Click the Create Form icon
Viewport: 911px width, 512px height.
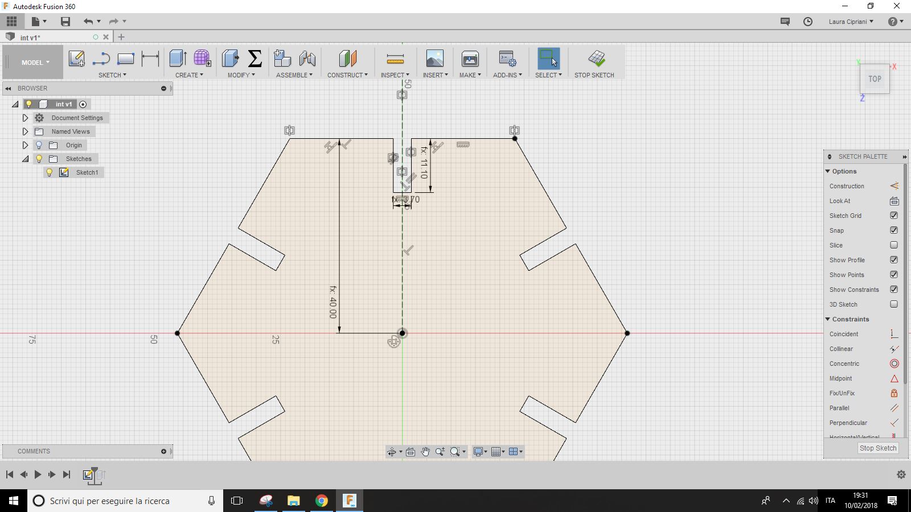coord(202,58)
